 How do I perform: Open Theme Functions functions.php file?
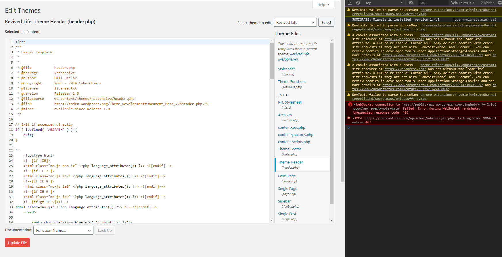pyautogui.click(x=292, y=82)
